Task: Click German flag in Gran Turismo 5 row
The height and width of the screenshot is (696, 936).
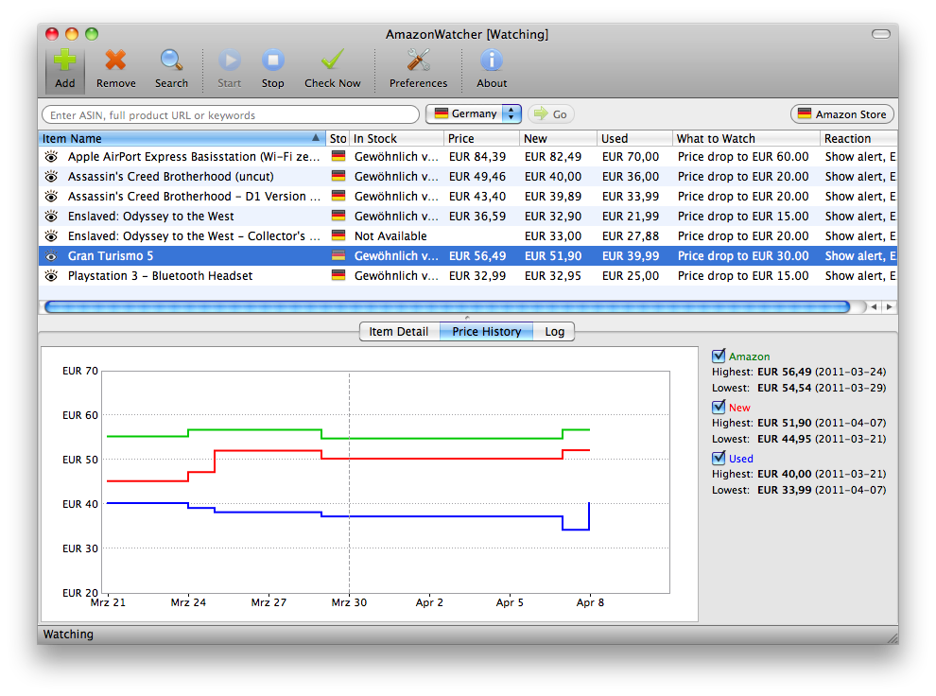Action: click(x=338, y=255)
